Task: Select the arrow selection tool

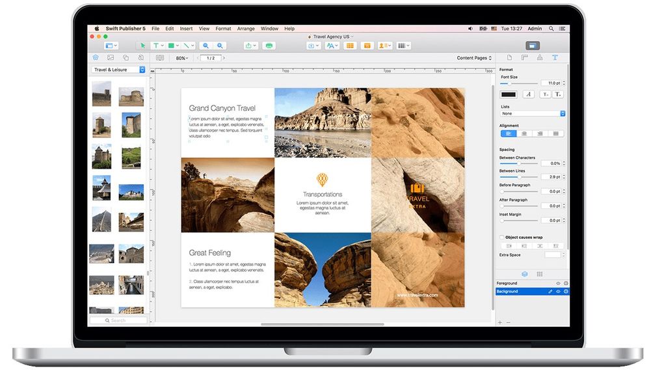Action: coord(142,46)
